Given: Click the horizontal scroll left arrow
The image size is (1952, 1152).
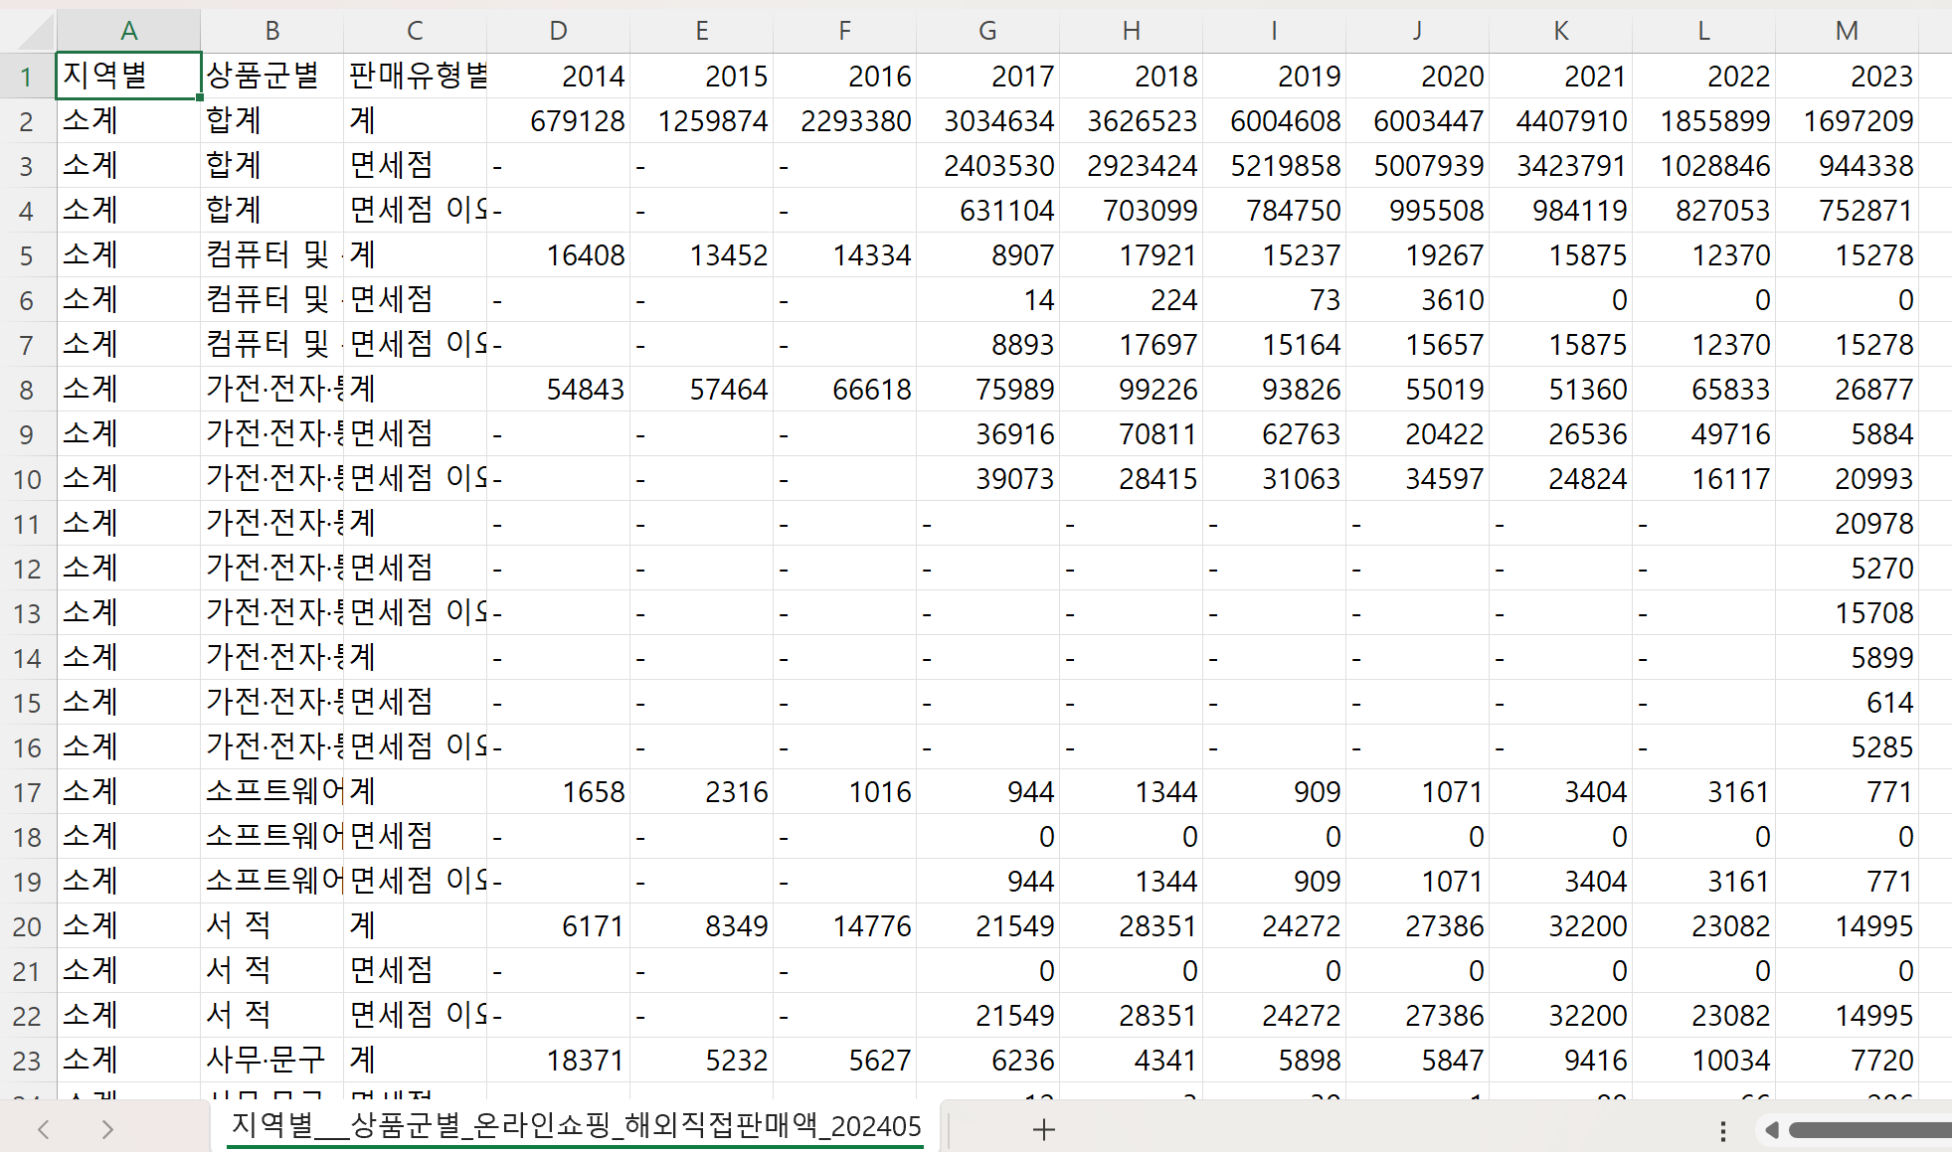Looking at the screenshot, I should [1771, 1130].
